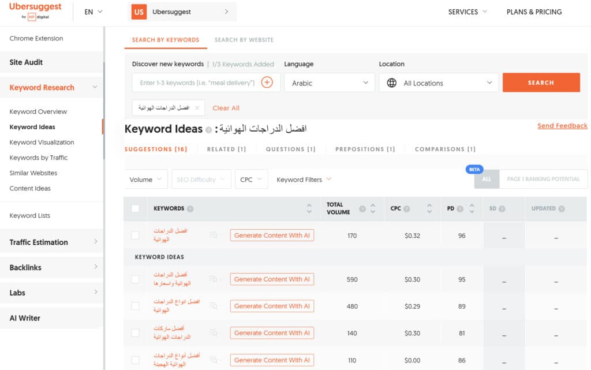Click the help icon next to TOTAL VOLUME
This screenshot has height=370, width=591.
tap(362, 209)
